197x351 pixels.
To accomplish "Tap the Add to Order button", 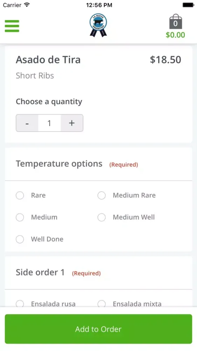I will 98,329.
